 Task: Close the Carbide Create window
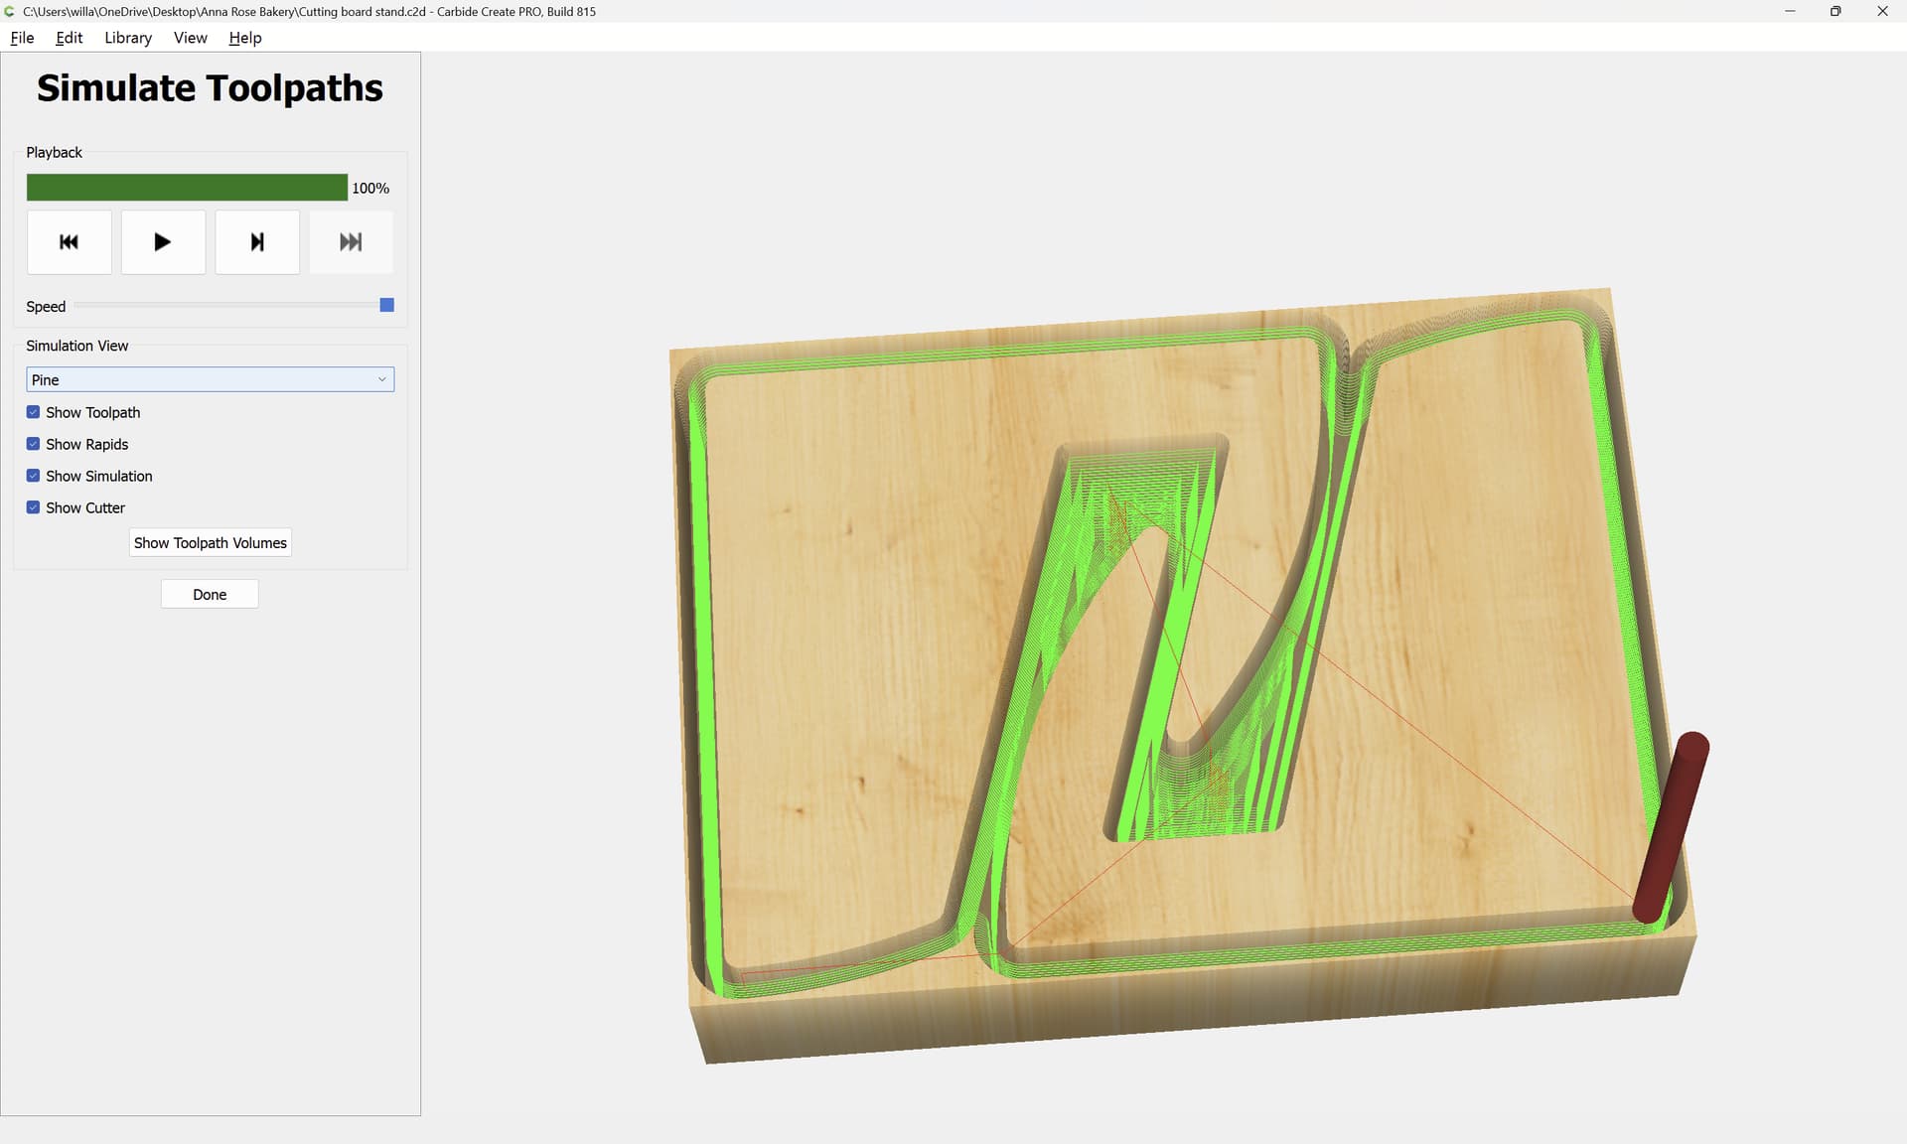pos(1882,11)
